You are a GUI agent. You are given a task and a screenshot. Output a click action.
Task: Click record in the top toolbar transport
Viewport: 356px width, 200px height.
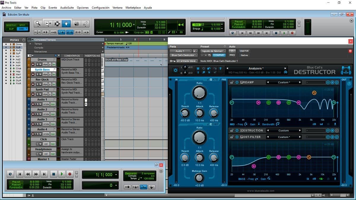pos(292,33)
